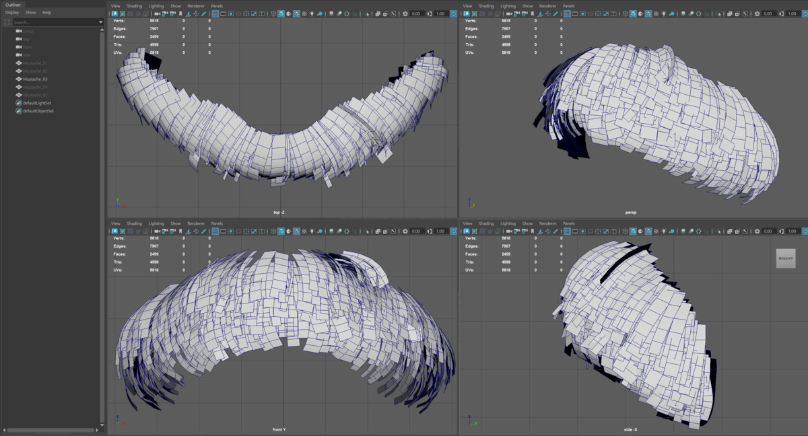Click exposure icon in top viewport toolbar

pyautogui.click(x=405, y=13)
